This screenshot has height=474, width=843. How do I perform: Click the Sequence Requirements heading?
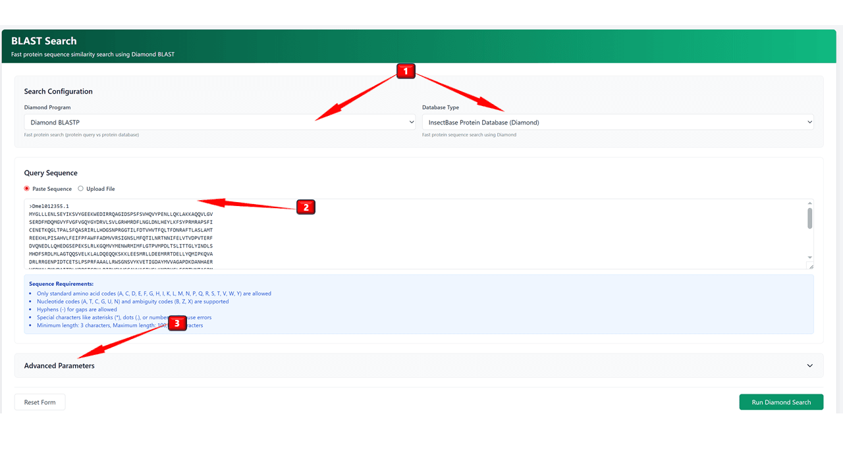61,284
